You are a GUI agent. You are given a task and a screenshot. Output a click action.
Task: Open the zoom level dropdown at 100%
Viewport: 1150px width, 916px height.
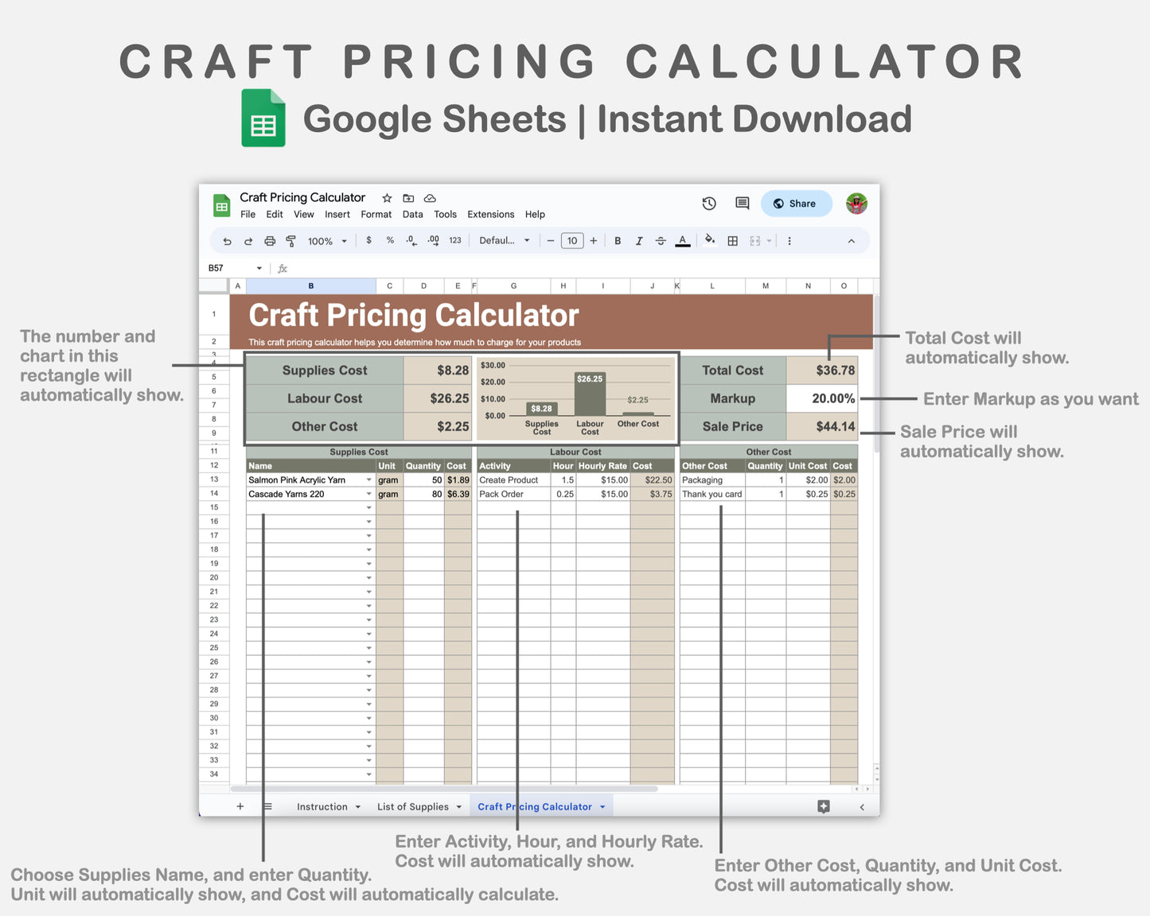pos(325,240)
